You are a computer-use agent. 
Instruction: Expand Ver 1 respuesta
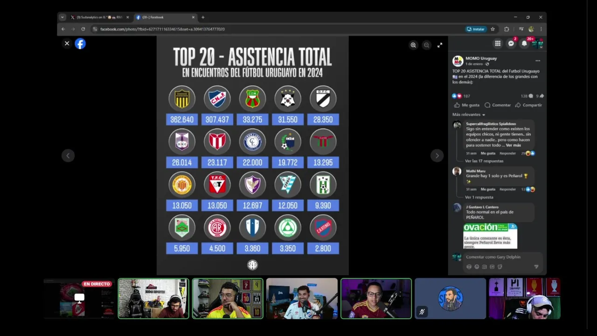[x=479, y=197]
